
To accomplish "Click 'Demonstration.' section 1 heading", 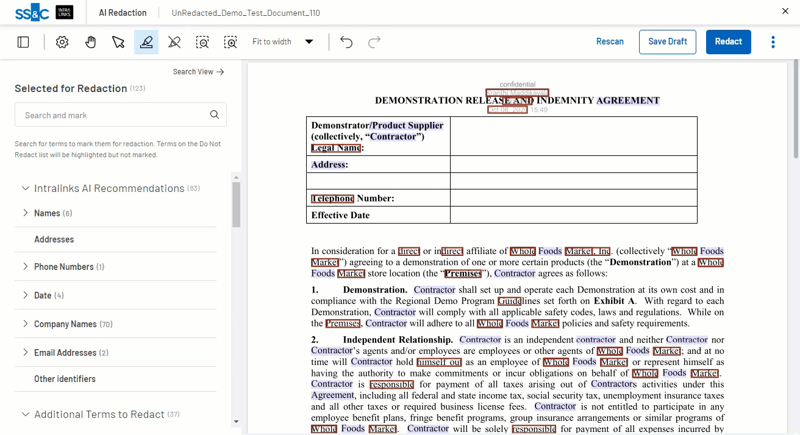I will coord(375,290).
